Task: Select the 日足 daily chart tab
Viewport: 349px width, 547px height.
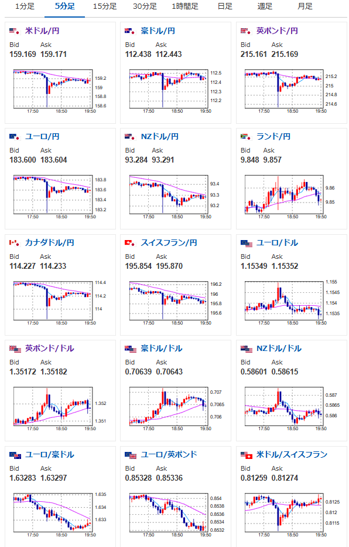Action: click(x=225, y=6)
